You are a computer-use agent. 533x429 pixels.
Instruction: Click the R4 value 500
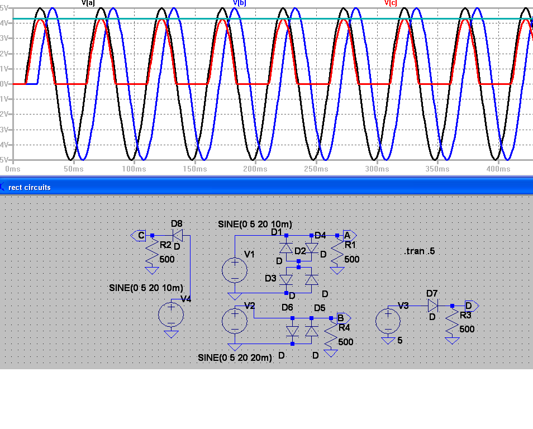pyautogui.click(x=346, y=342)
